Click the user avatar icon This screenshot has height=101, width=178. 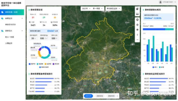coord(161,2)
